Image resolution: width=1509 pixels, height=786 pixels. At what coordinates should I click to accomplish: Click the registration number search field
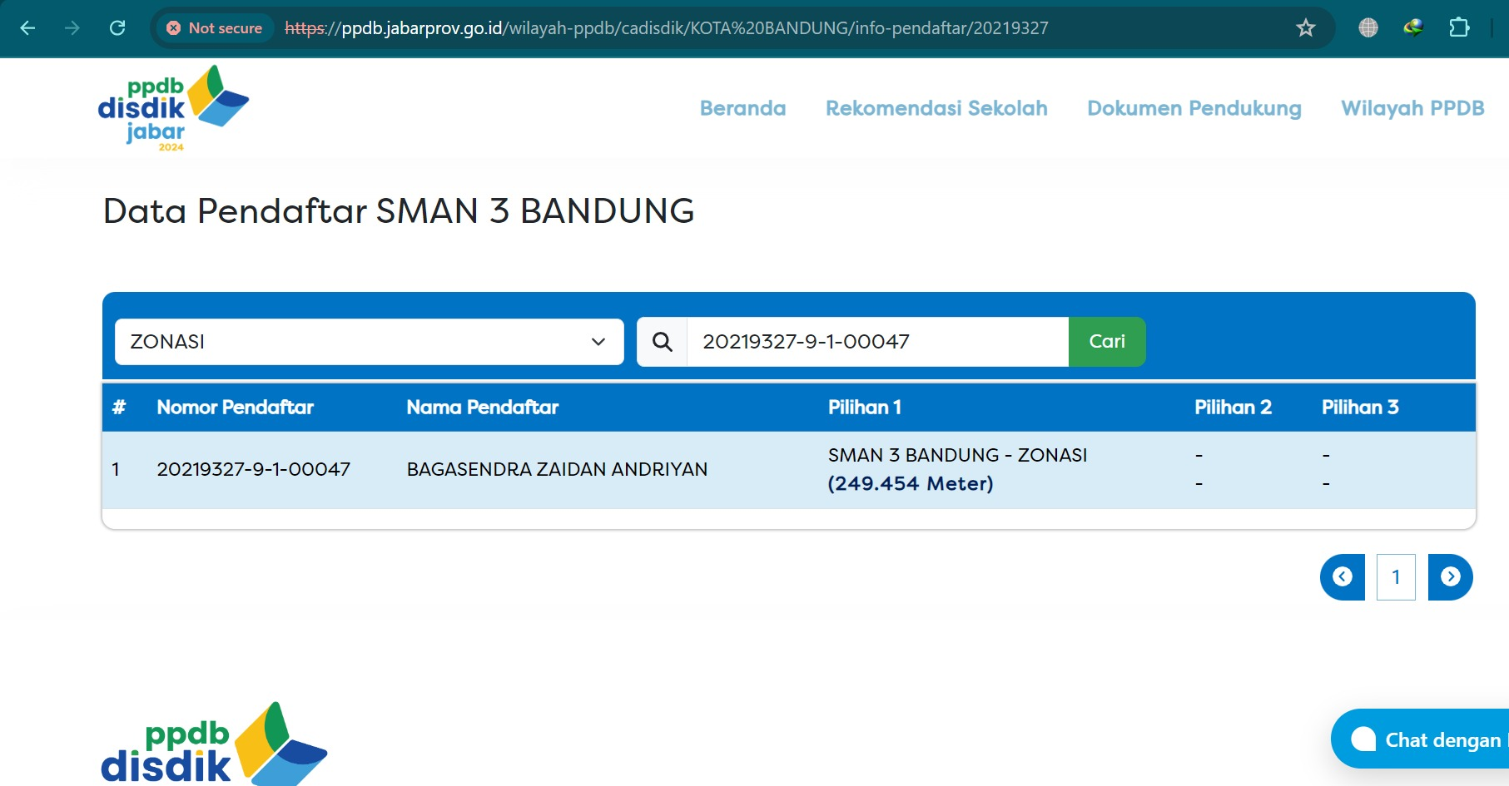[x=877, y=342]
